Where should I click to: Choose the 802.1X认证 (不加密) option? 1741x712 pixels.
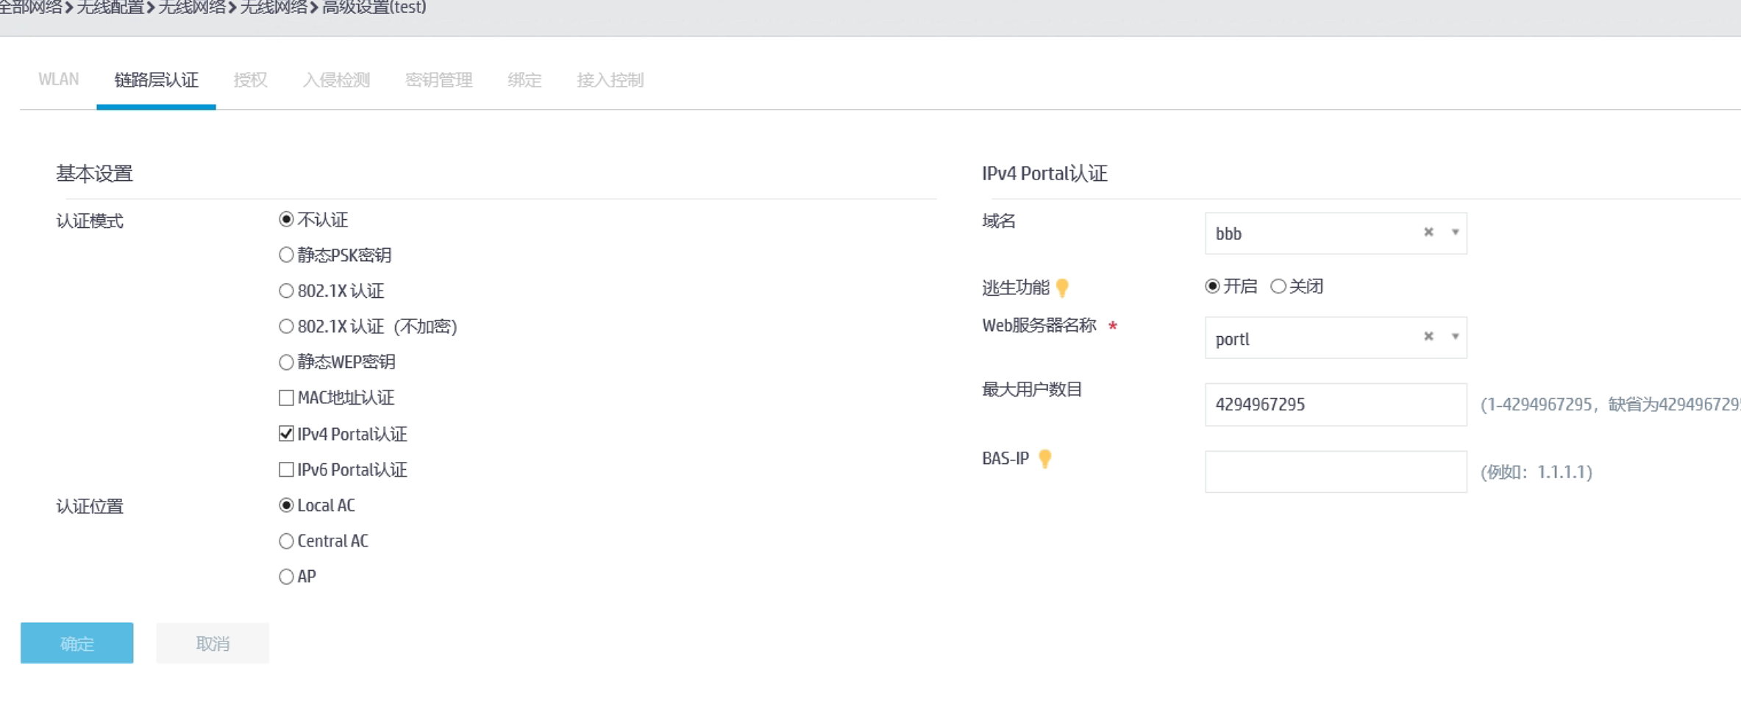[x=286, y=327]
